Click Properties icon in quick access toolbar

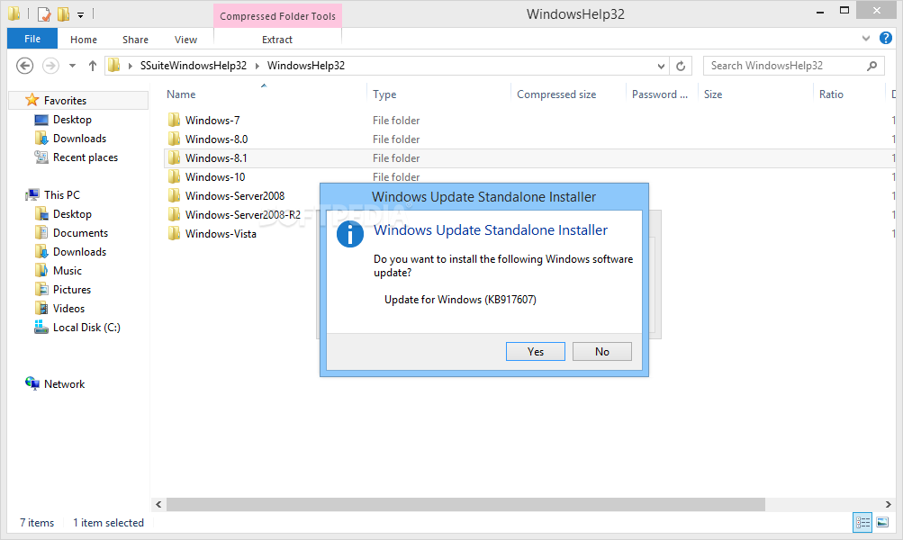click(x=43, y=13)
